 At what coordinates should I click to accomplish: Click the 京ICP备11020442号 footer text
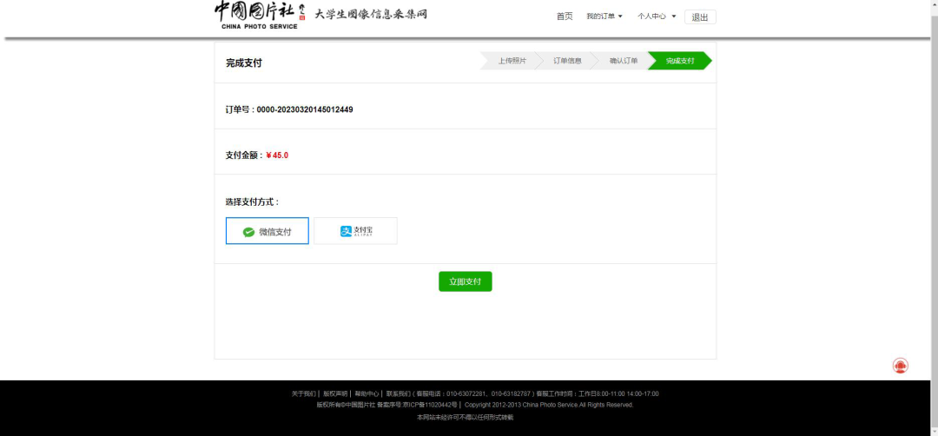click(430, 405)
